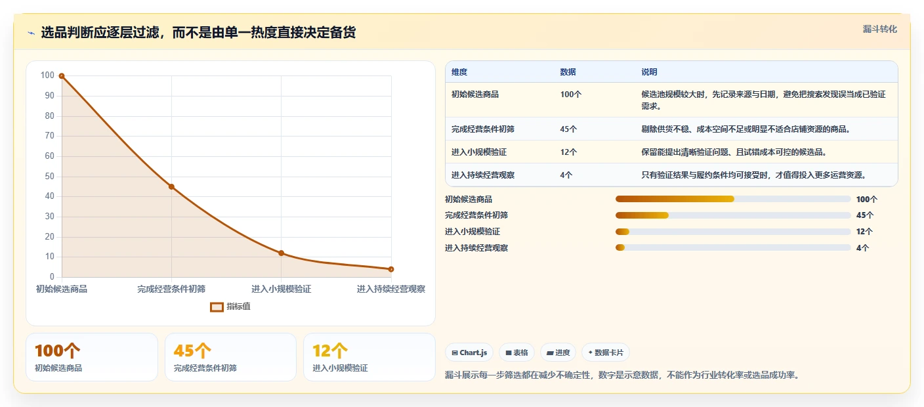
Task: Click the table cell 4个 under 数据
Action: point(566,175)
